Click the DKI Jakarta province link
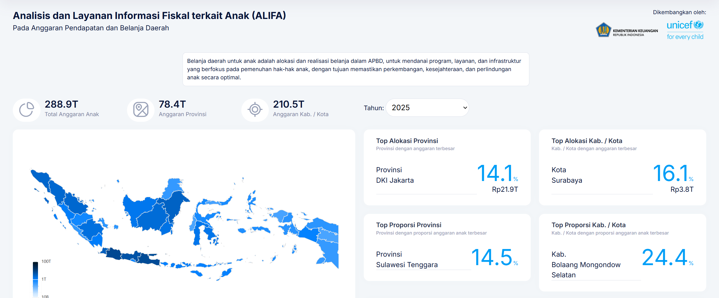 point(395,180)
